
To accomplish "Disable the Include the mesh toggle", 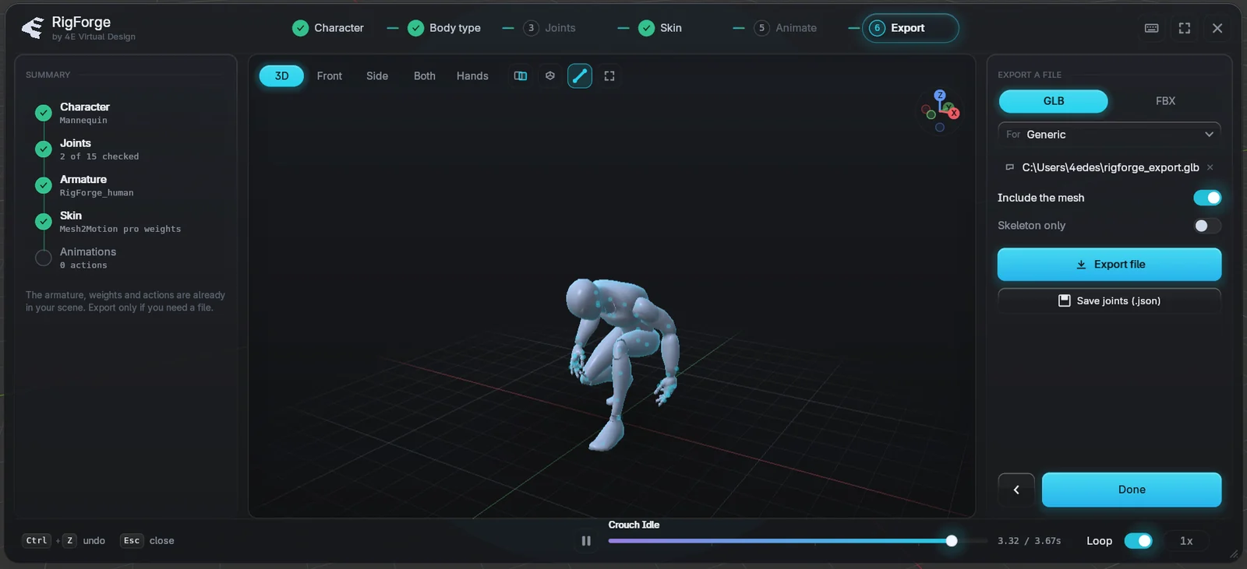I will coord(1207,198).
